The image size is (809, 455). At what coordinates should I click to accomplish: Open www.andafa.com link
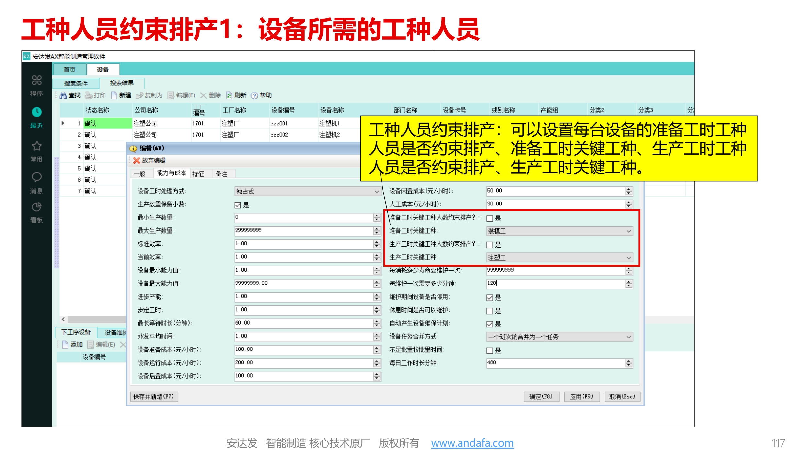[x=472, y=443]
